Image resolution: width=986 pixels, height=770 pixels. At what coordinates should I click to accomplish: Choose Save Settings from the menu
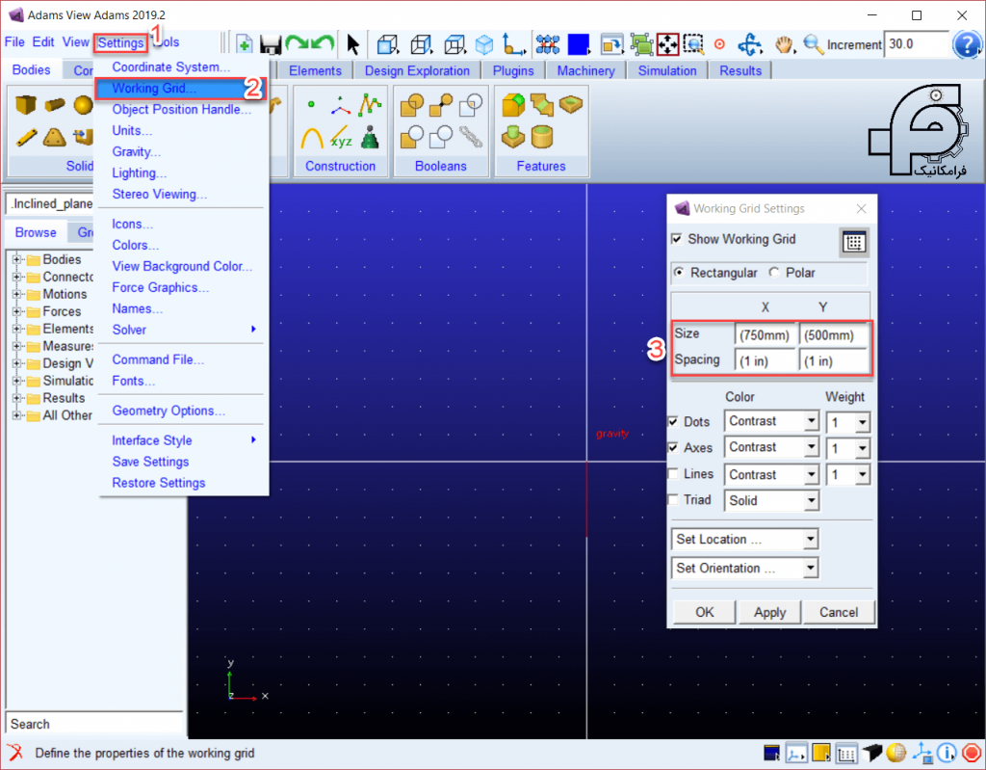pyautogui.click(x=150, y=462)
